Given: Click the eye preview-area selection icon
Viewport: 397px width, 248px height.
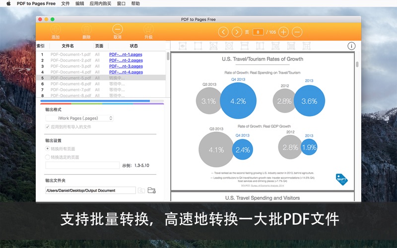Looking at the screenshot, I should point(183,46).
